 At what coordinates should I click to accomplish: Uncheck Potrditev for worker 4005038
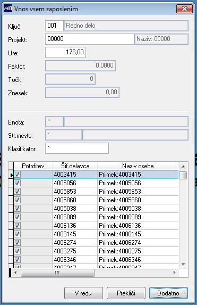pos(18,209)
